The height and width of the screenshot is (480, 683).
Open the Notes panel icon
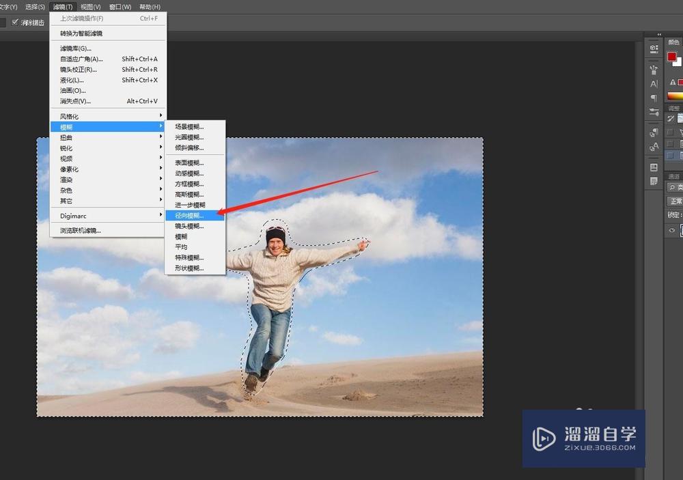[x=654, y=181]
